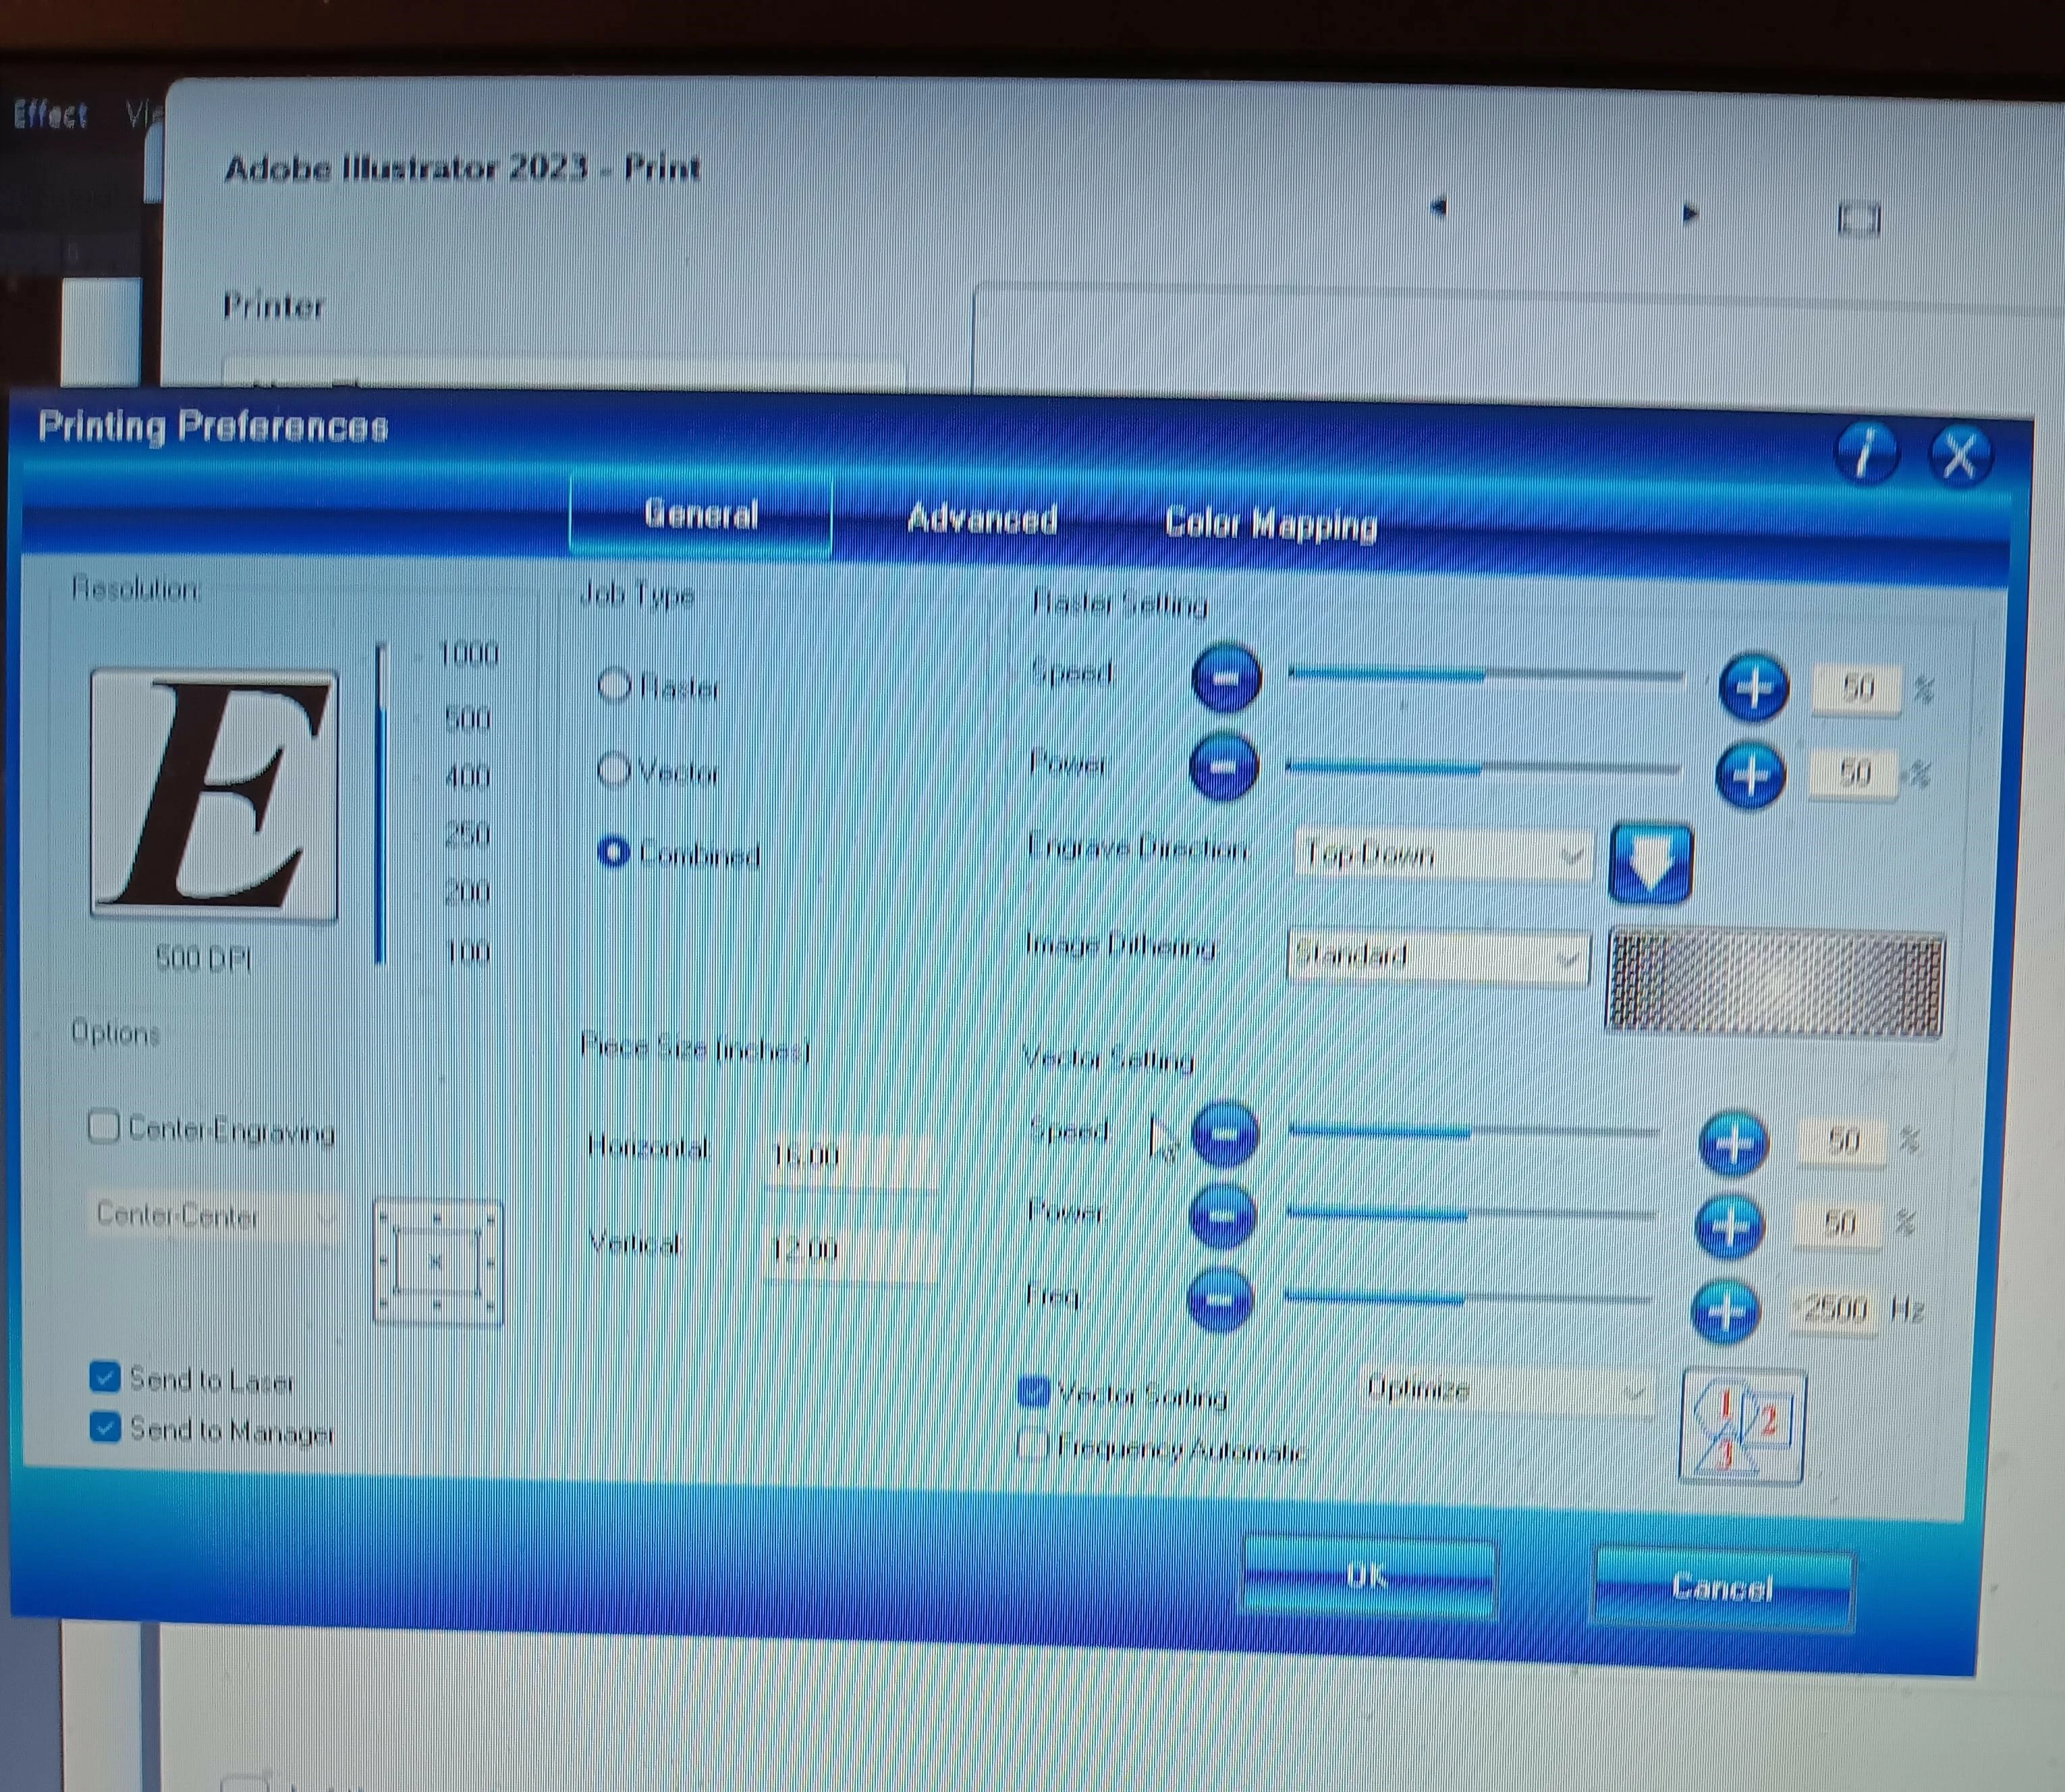The height and width of the screenshot is (1792, 2065).
Task: Open the Color Mapping tab
Action: (1270, 524)
